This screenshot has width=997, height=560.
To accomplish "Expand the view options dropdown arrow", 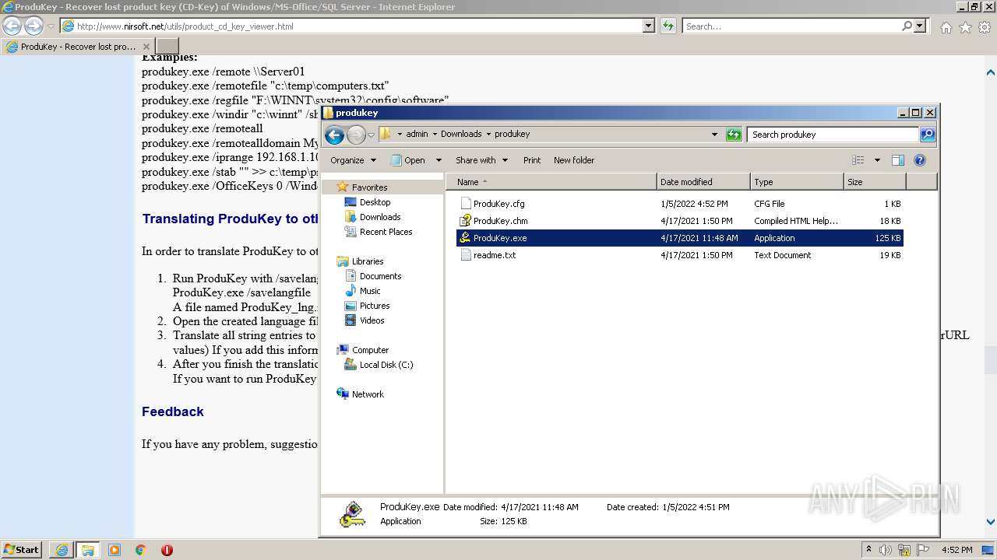I will [x=877, y=160].
